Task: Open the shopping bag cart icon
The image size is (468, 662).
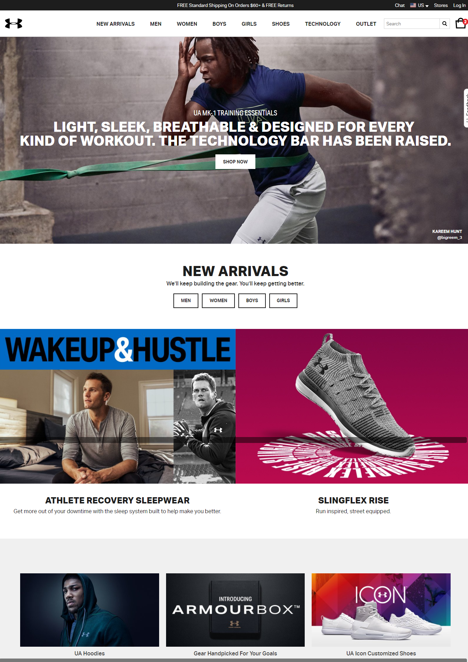Action: pos(461,23)
